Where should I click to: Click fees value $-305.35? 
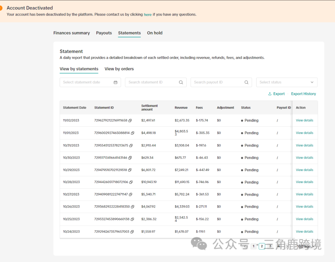[x=203, y=133]
